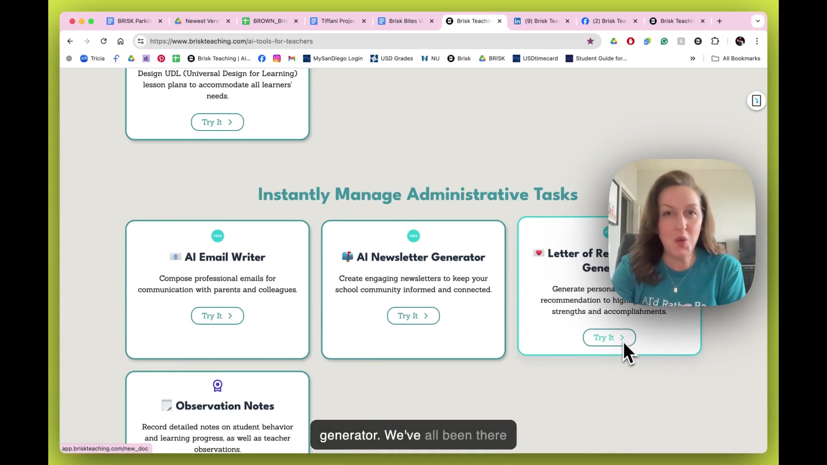Open the Brisk extension icon in toolbar
The height and width of the screenshot is (465, 827).
tap(698, 41)
